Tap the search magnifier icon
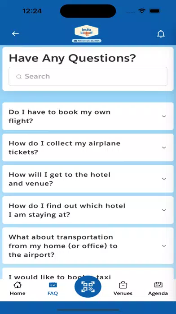Image resolution: width=176 pixels, height=314 pixels. point(19,77)
